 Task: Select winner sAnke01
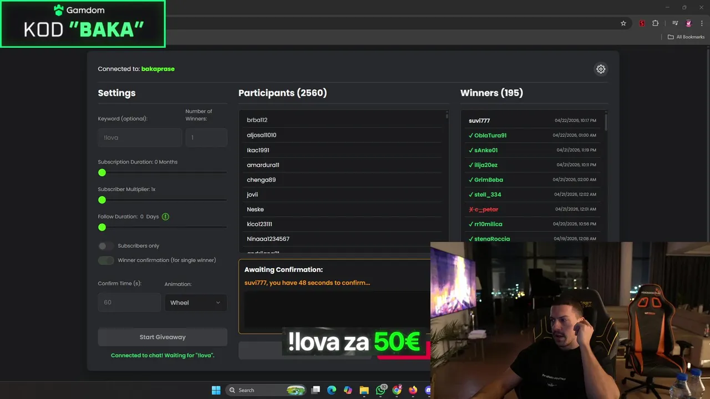coord(532,150)
